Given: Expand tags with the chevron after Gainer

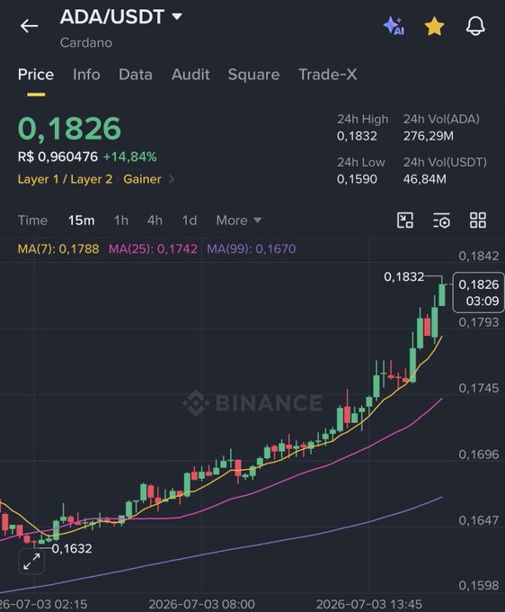Looking at the screenshot, I should 171,179.
